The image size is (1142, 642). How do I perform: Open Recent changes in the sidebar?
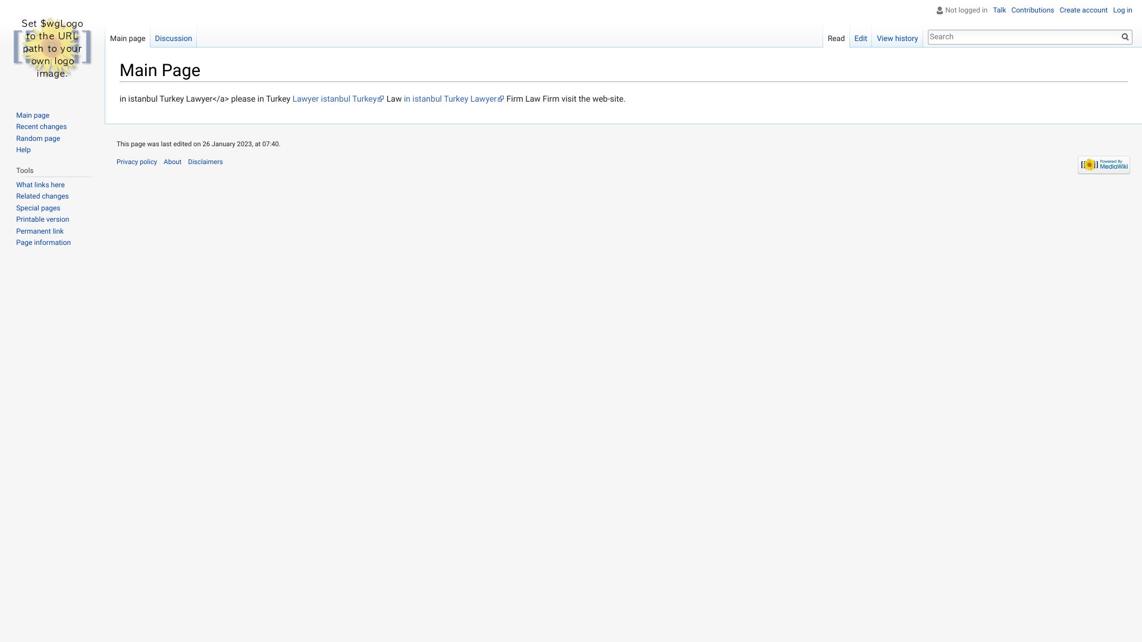[x=41, y=127]
